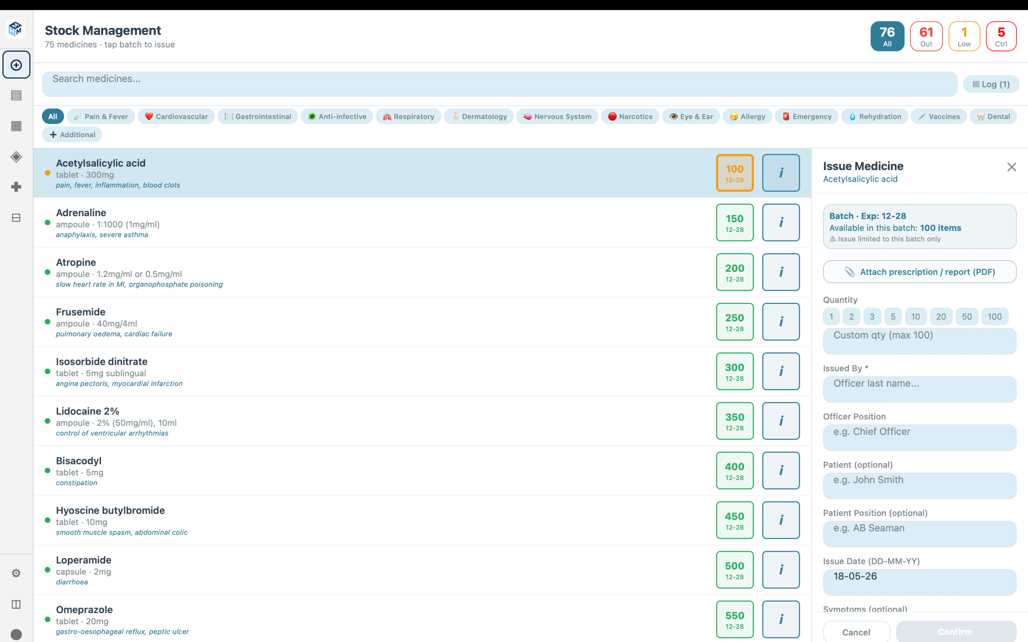Select the All category chip
The image size is (1028, 642).
(53, 116)
